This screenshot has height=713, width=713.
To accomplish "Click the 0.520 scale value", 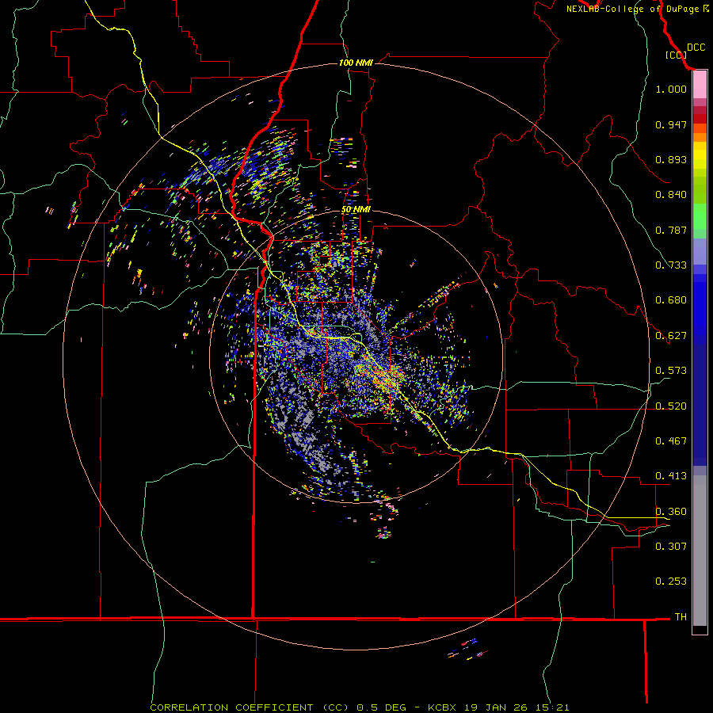I will (671, 406).
